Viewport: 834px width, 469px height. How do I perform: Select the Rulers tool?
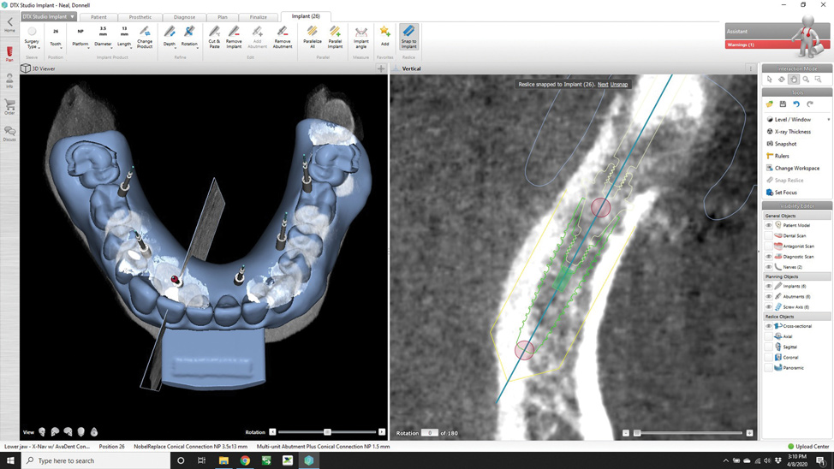781,156
